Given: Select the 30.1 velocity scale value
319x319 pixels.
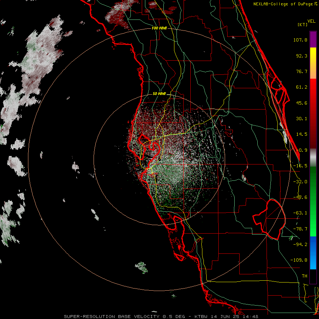Looking at the screenshot, I should coord(302,119).
